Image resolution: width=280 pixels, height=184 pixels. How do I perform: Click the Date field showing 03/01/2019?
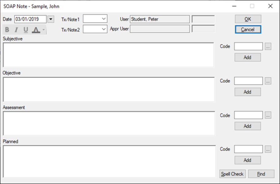tap(30, 19)
